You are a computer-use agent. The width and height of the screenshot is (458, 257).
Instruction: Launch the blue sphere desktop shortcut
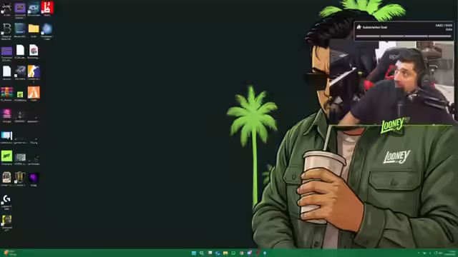point(47,29)
